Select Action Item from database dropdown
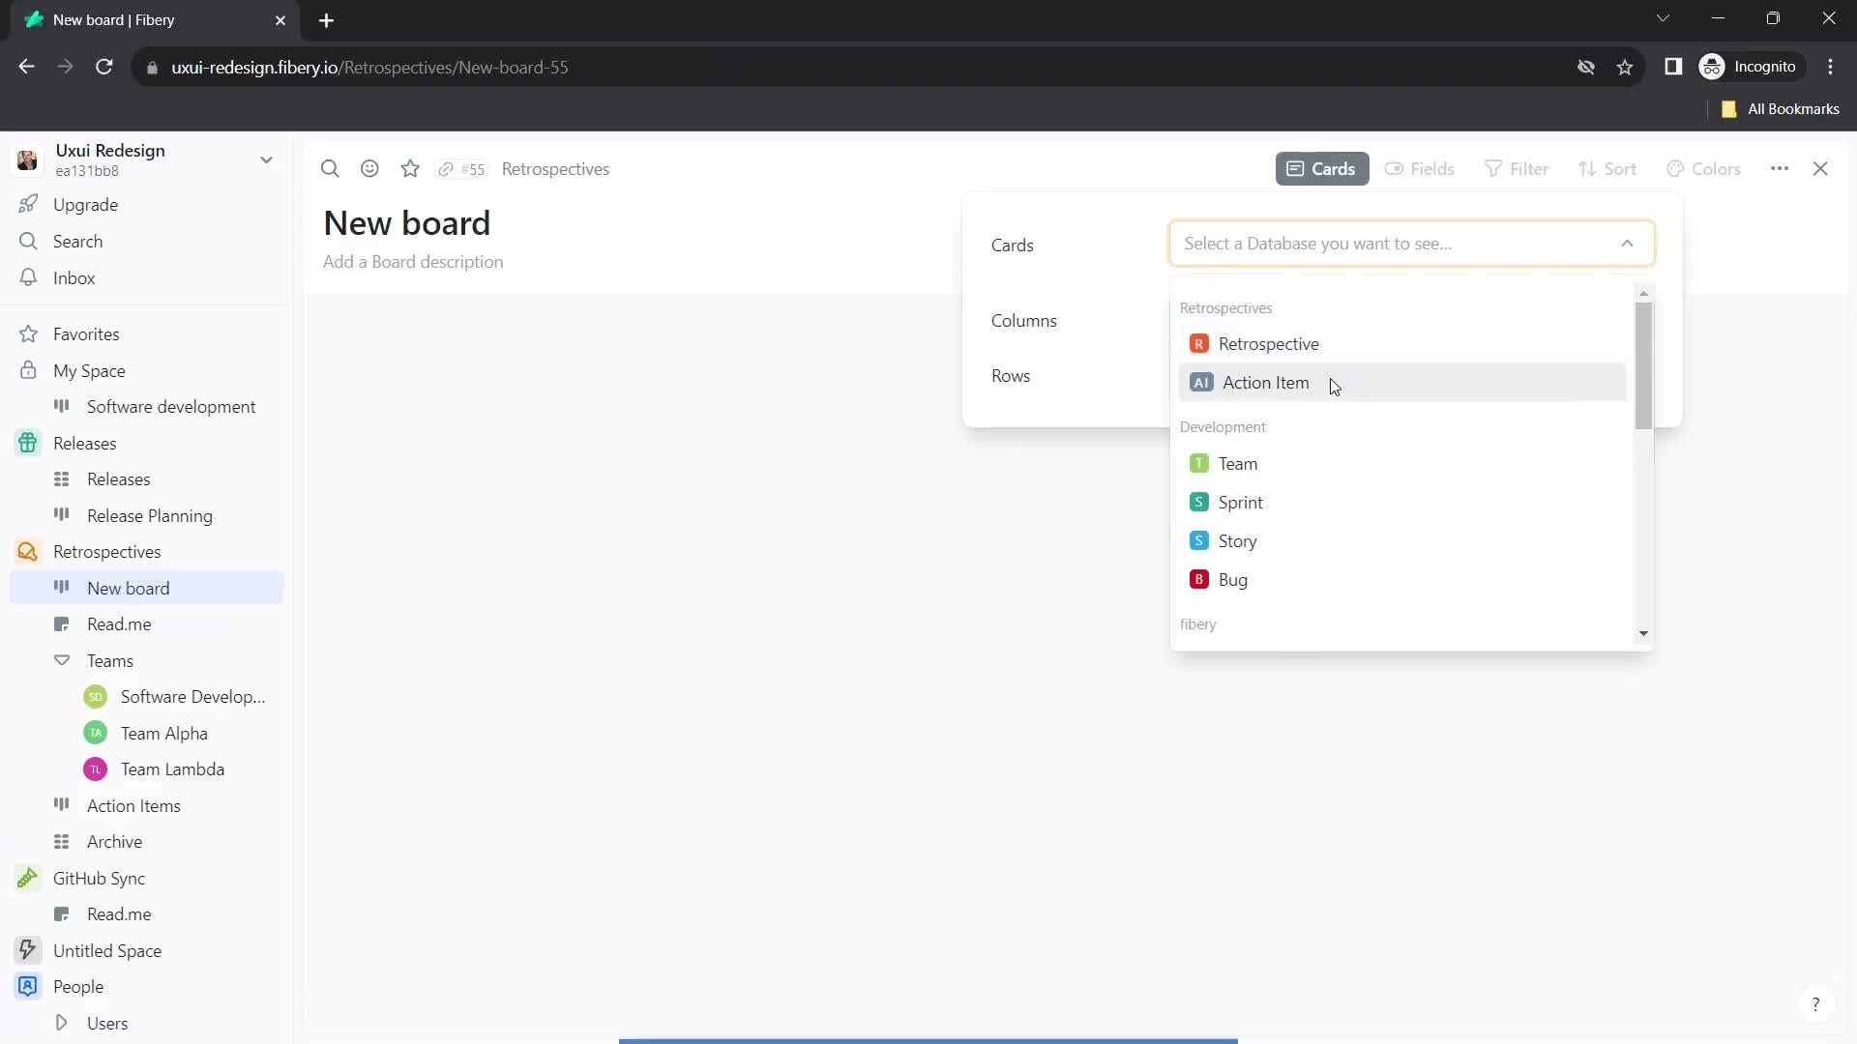Viewport: 1857px width, 1044px height. [x=1266, y=381]
